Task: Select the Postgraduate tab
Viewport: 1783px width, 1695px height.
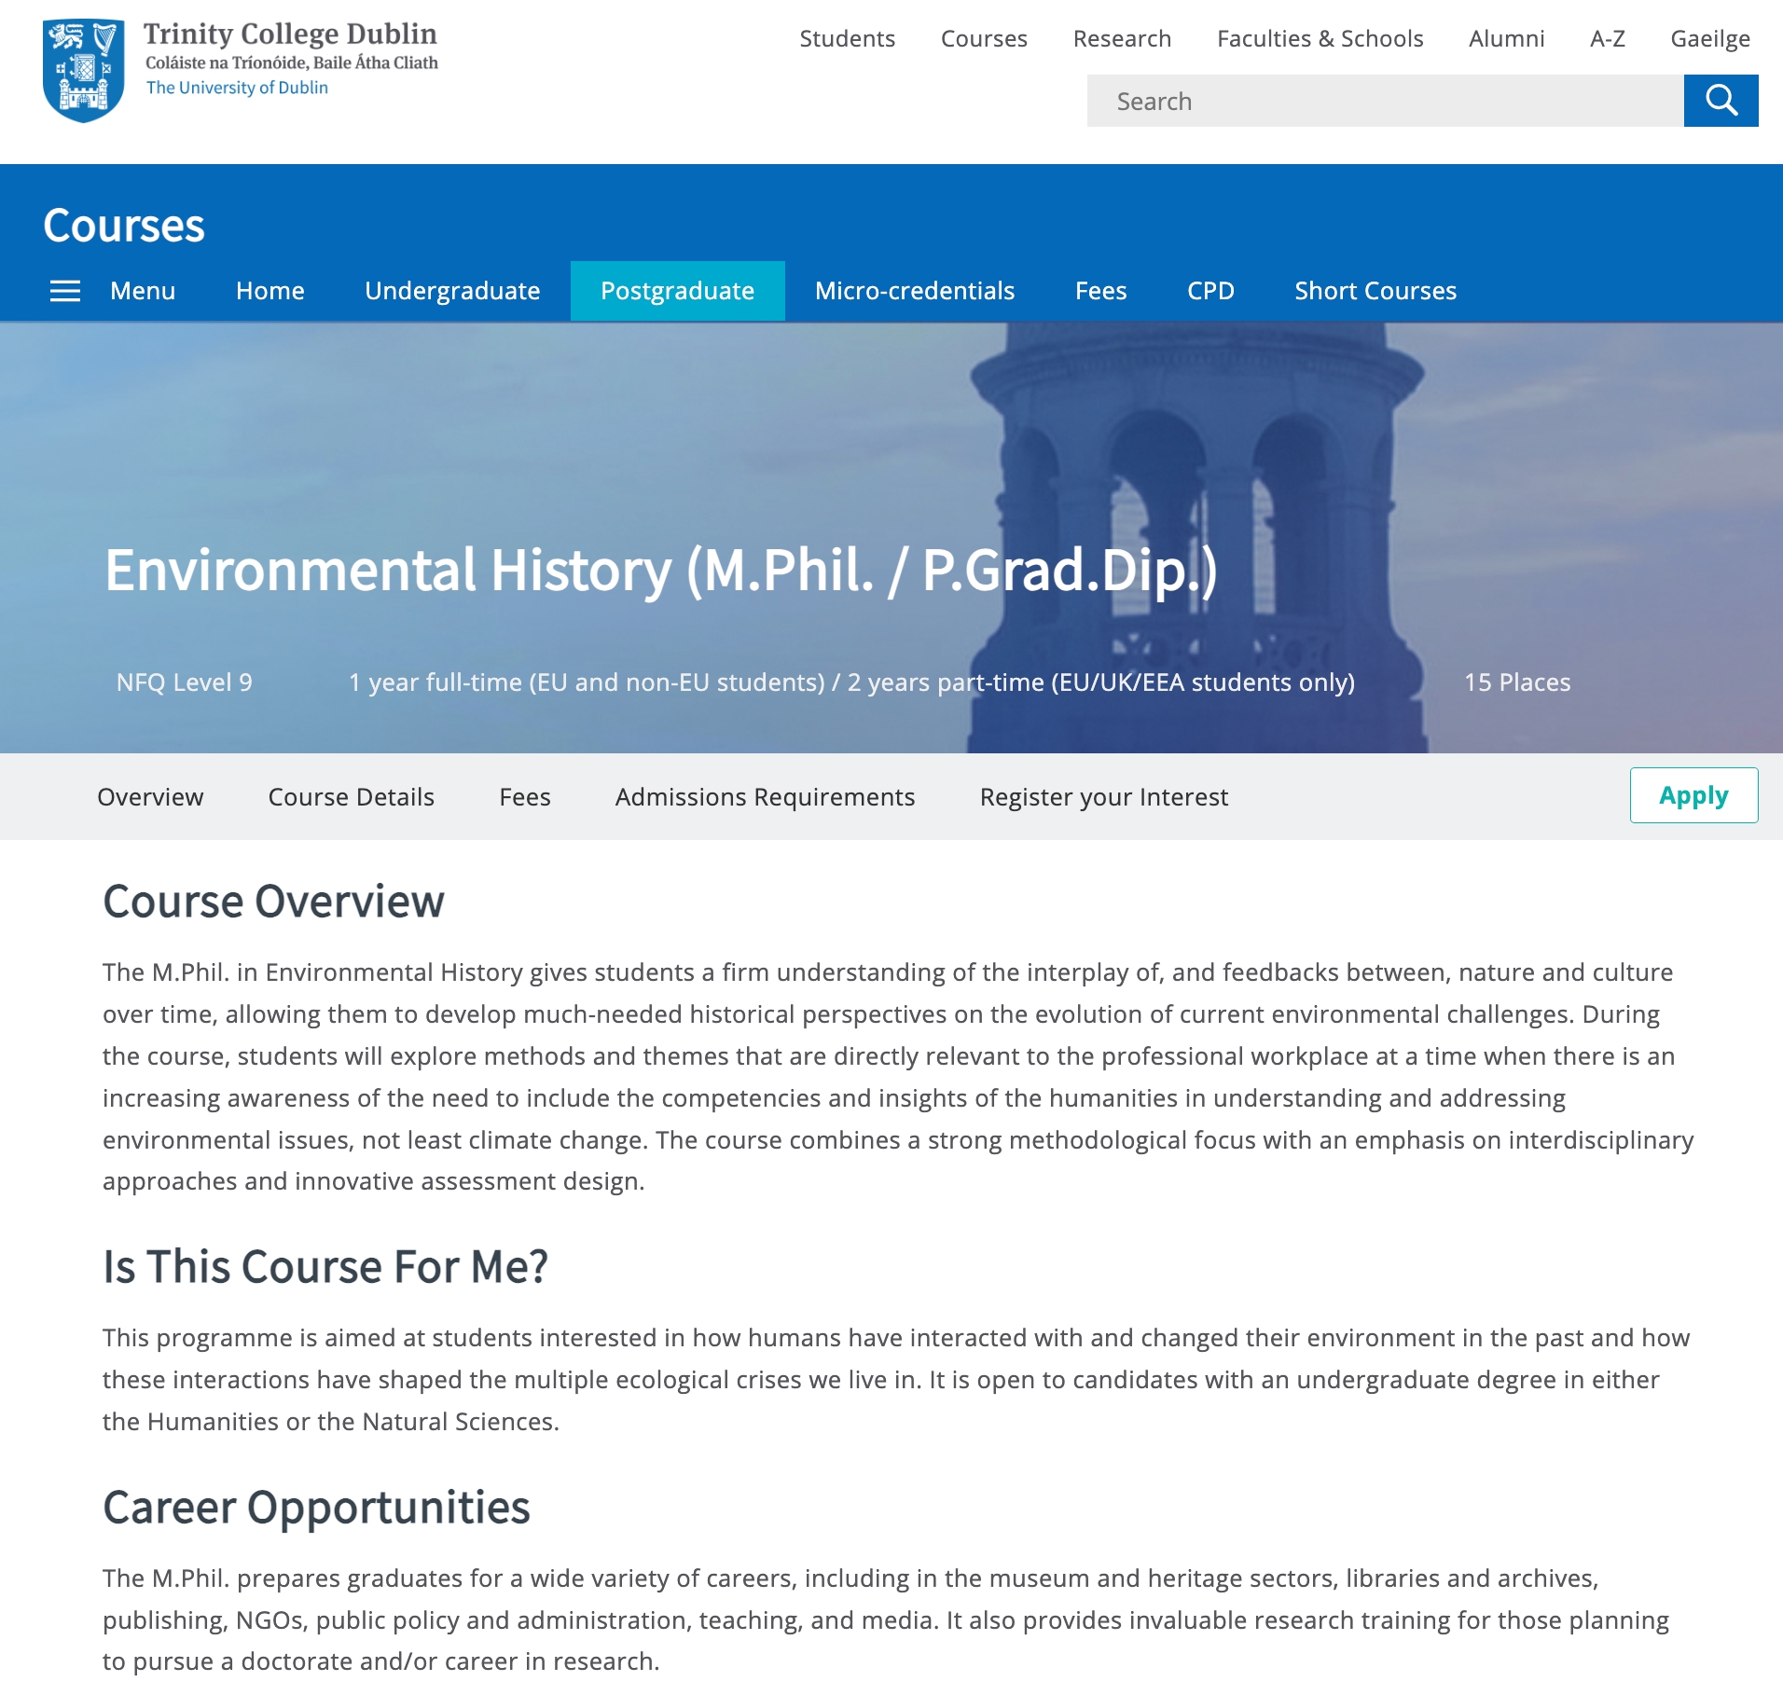Action: tap(677, 291)
